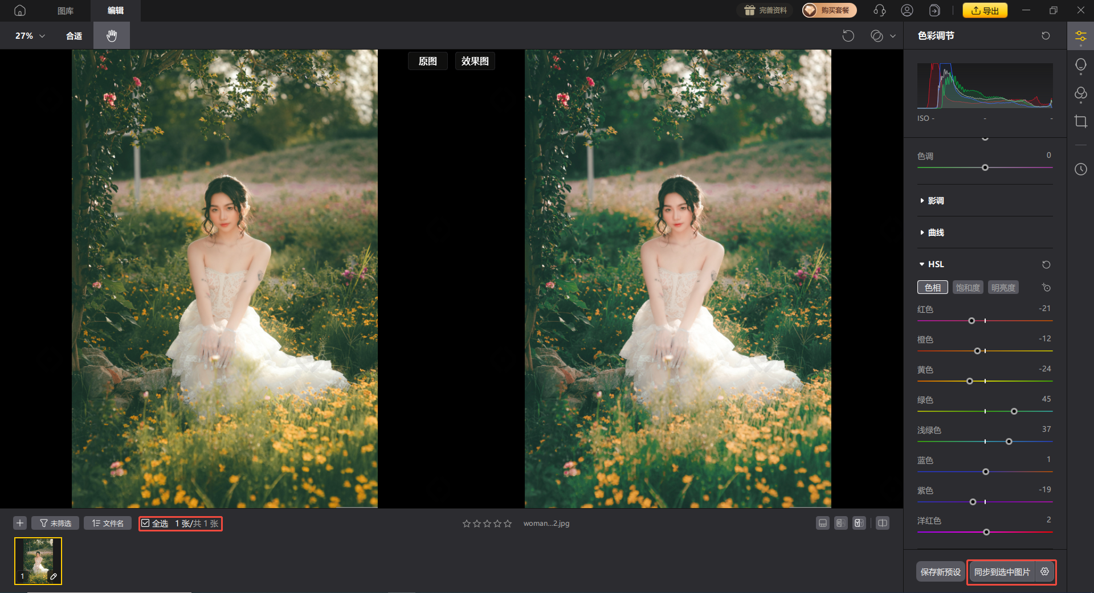Click the add image plus button

point(20,523)
